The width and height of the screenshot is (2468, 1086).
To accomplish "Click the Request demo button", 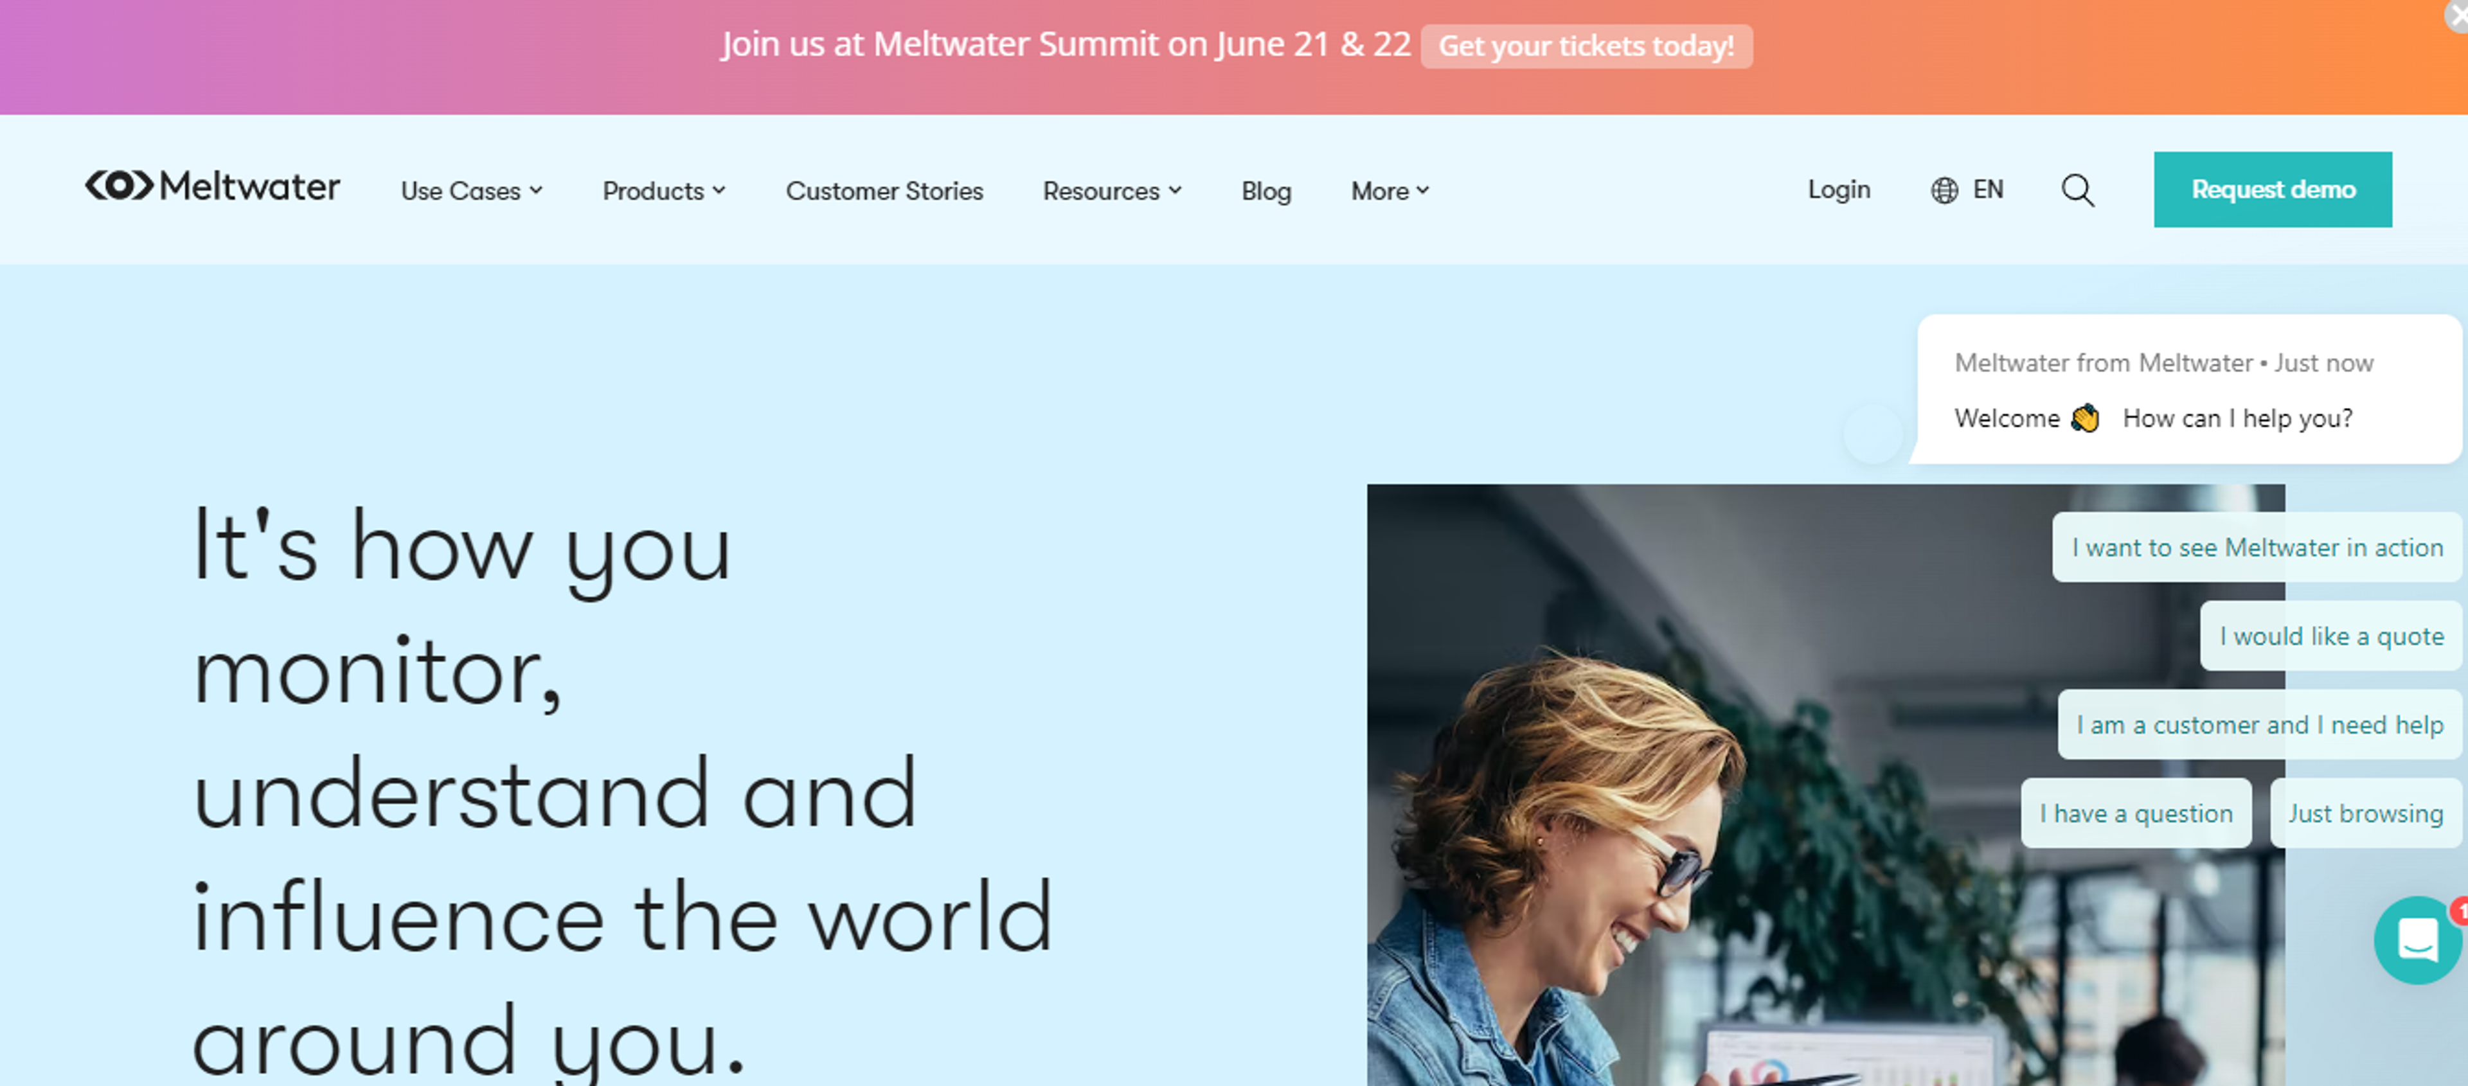I will 2271,190.
